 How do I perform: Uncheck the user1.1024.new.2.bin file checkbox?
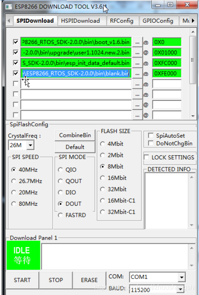[16, 52]
